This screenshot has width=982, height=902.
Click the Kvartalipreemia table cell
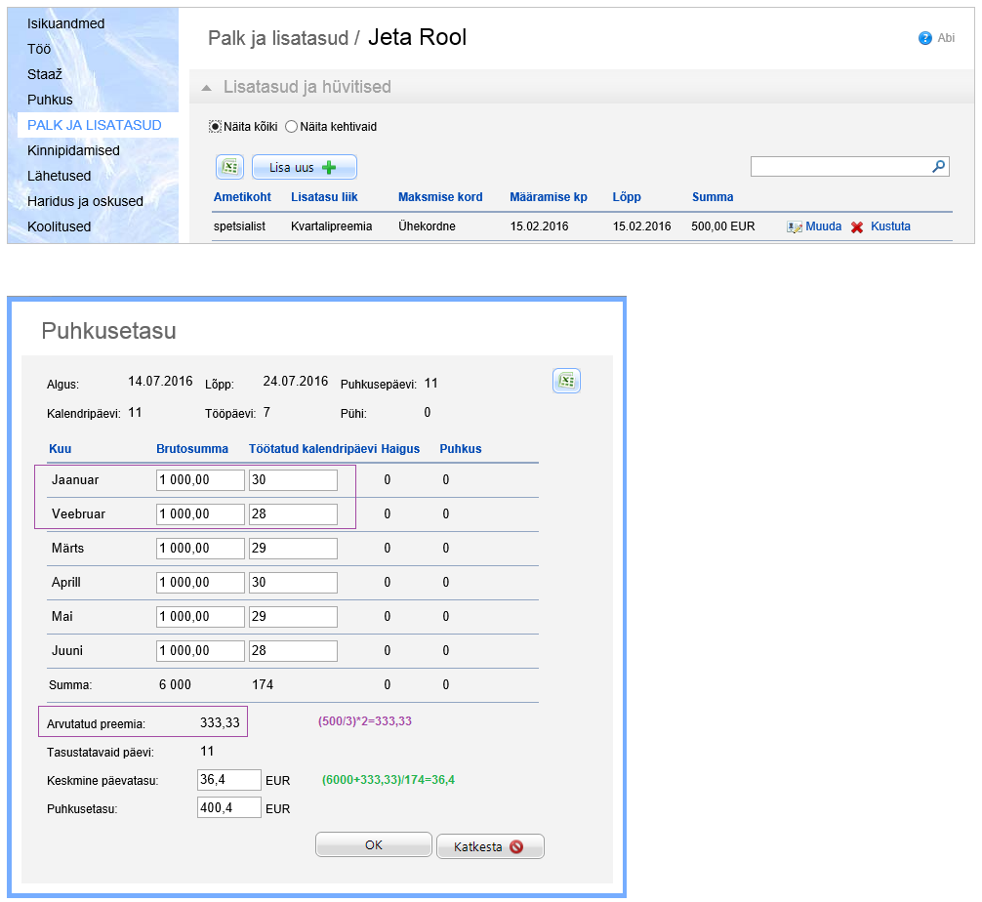click(x=331, y=226)
